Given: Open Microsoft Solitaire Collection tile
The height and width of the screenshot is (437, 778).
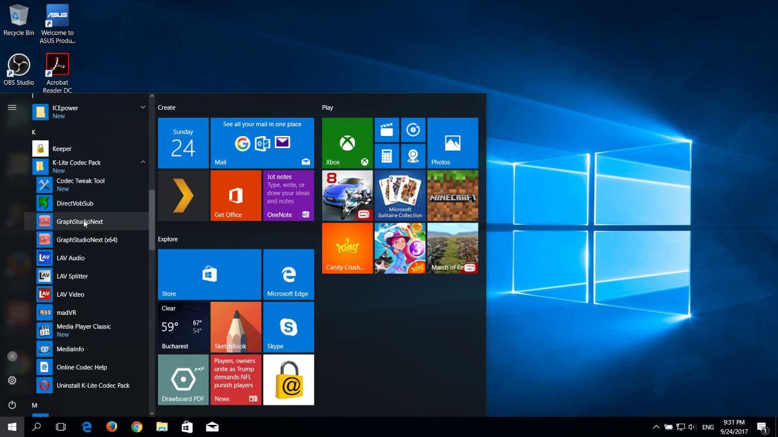Looking at the screenshot, I should click(x=400, y=195).
